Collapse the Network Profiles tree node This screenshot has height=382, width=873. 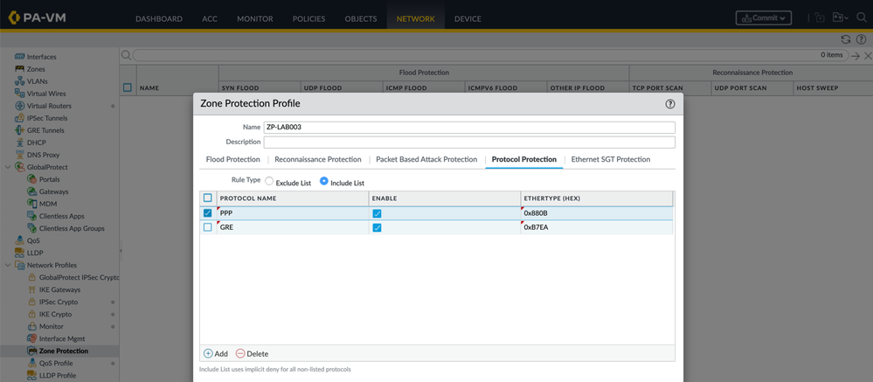8,265
